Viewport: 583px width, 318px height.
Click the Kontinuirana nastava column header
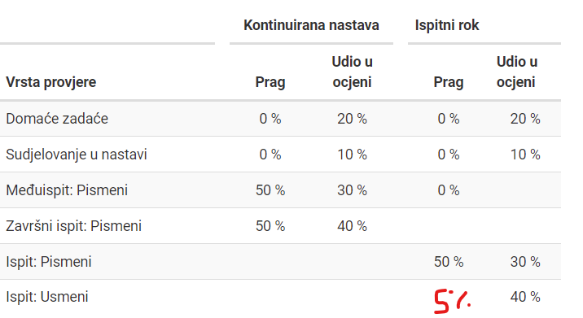tap(311, 25)
